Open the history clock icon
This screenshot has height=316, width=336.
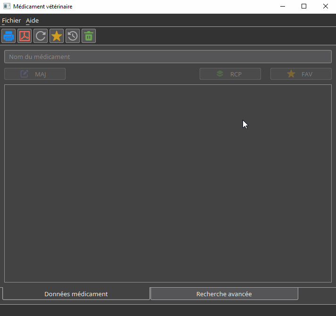tap(73, 36)
